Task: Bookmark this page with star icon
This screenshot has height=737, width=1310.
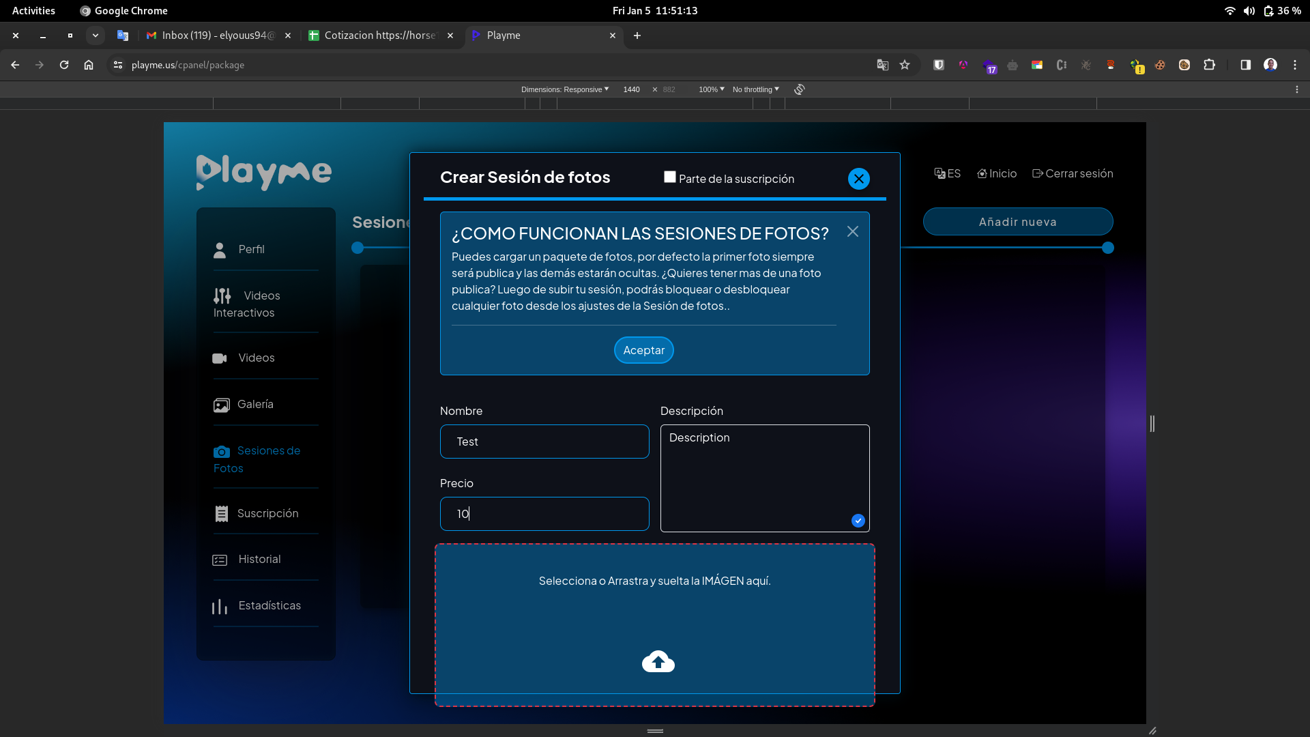Action: coord(905,65)
